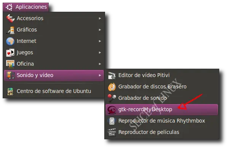Click the Internet globe icon
Screen dimensions: 228x148
(x=10, y=41)
